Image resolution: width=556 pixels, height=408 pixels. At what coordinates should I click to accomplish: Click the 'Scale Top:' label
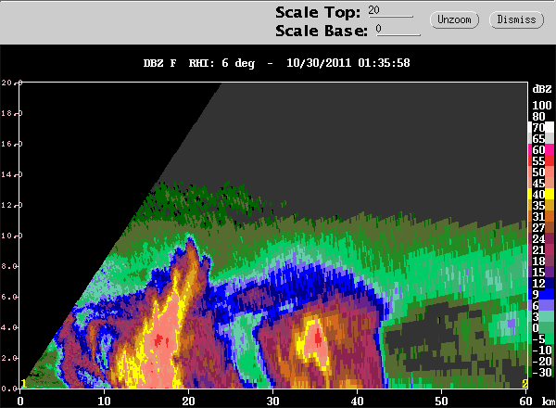point(318,12)
